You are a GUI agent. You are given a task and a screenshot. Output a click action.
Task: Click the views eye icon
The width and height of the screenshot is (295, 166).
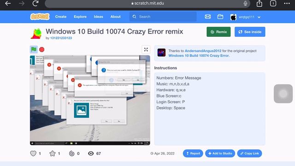91,154
